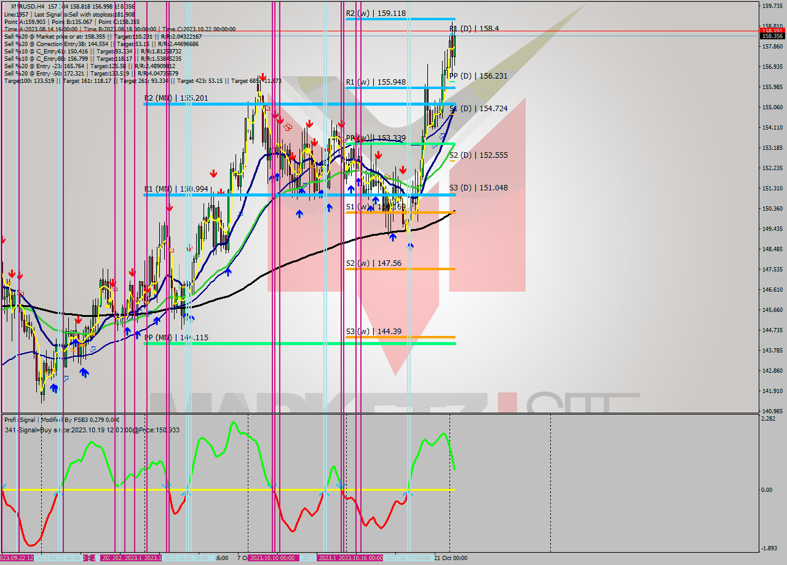Viewport: 787px width, 565px height.
Task: Select the 'Sell %20 @ Correction Entry38' line
Action: pos(101,44)
